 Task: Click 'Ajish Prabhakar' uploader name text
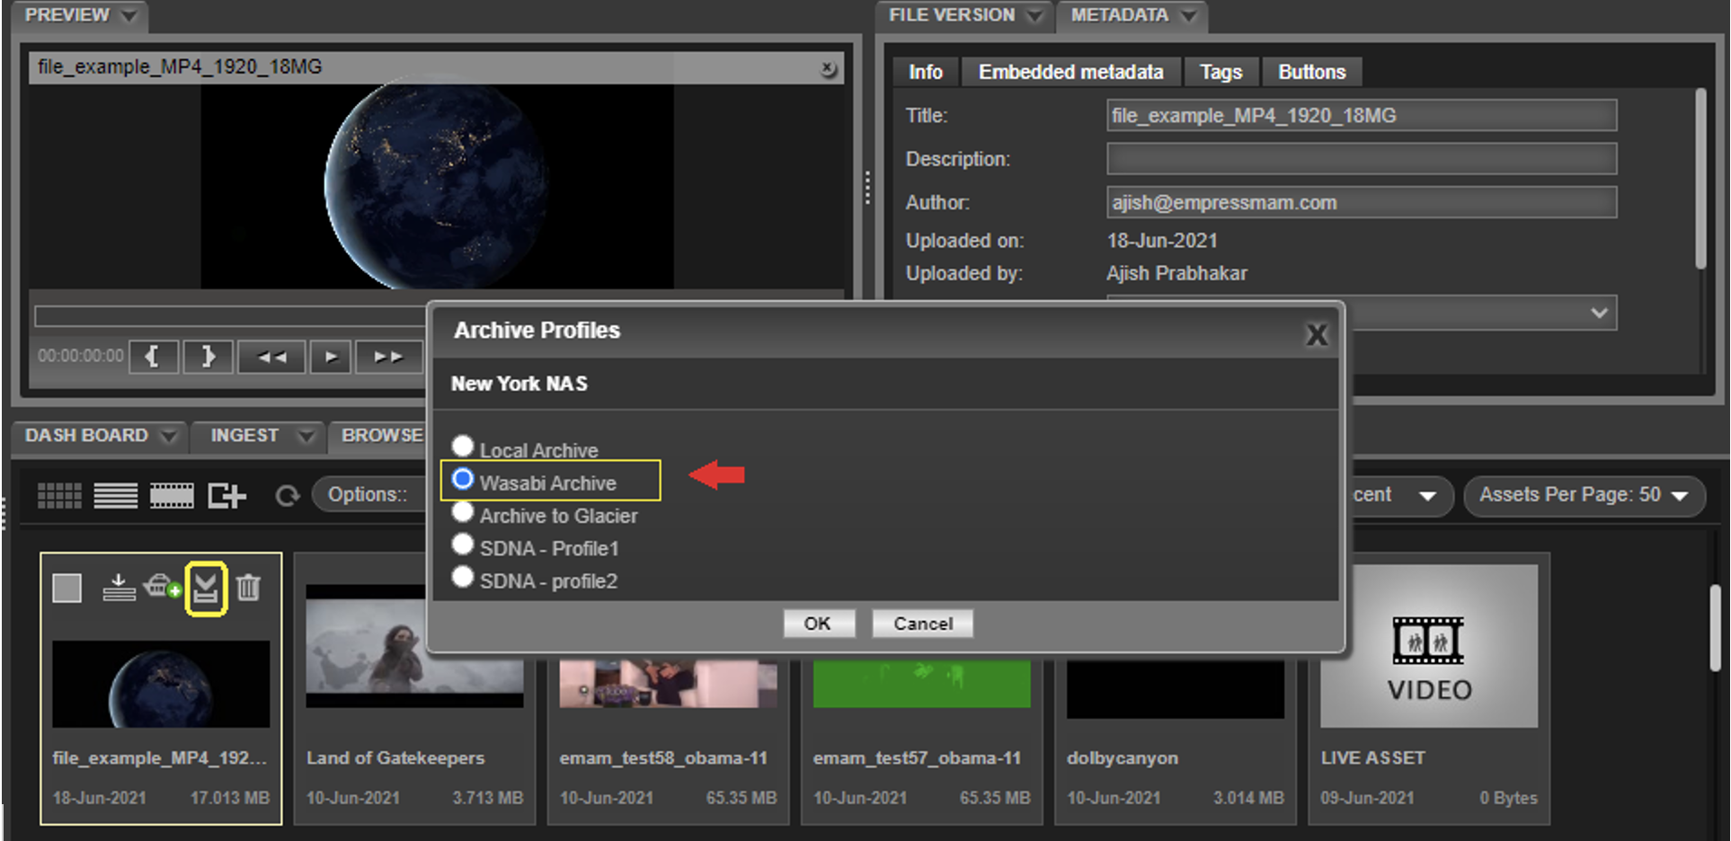coord(1176,273)
